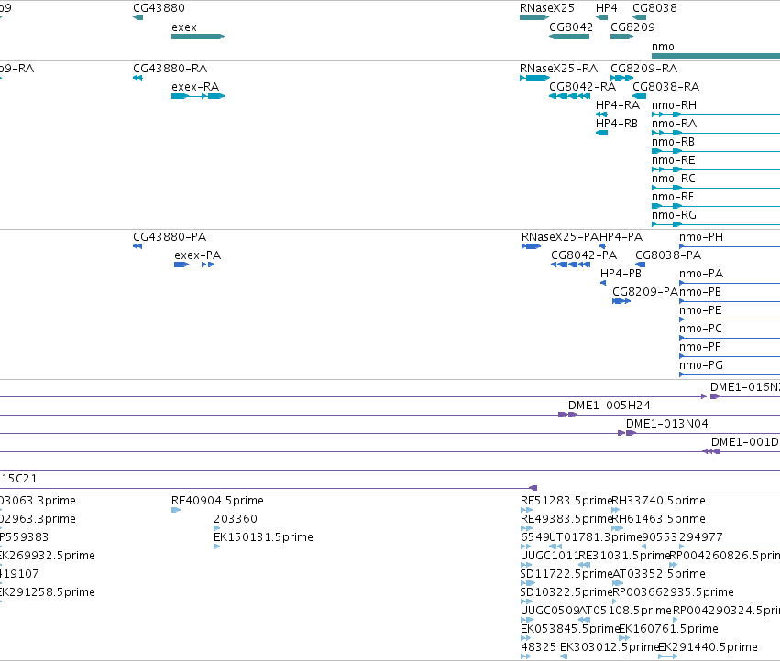Open the HP4-PA protein label
The image size is (780, 661).
tap(621, 237)
